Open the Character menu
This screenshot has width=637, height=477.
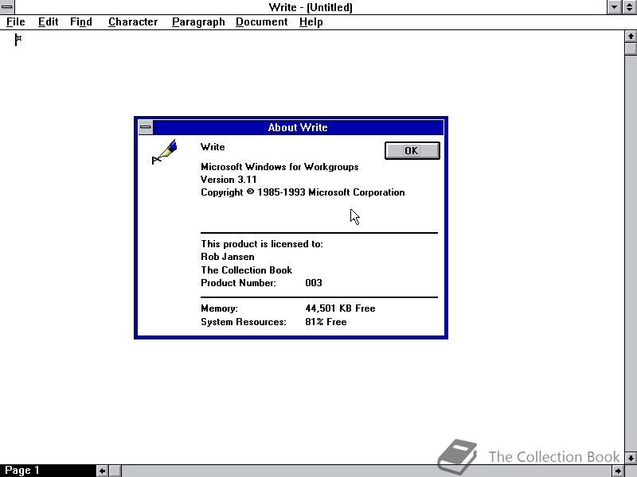[x=133, y=22]
